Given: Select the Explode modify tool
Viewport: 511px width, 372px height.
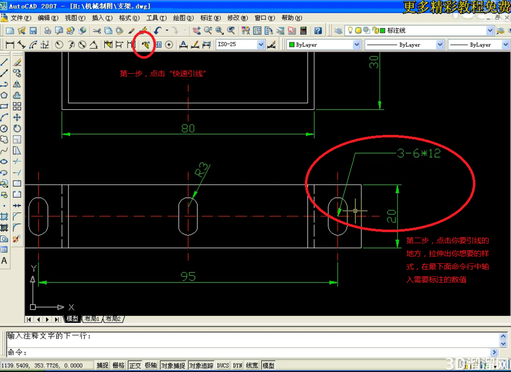Looking at the screenshot, I should pyautogui.click(x=17, y=239).
